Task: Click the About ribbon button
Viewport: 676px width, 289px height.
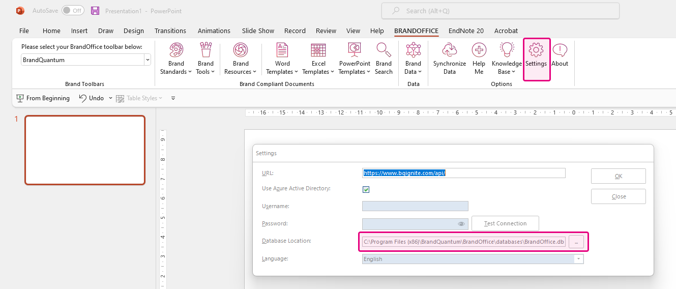Action: (x=560, y=55)
